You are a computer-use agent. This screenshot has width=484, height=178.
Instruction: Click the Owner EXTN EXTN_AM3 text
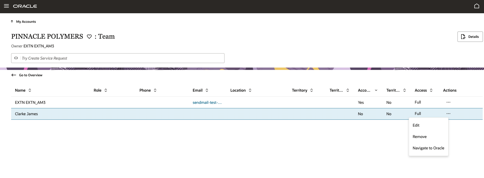tap(33, 46)
